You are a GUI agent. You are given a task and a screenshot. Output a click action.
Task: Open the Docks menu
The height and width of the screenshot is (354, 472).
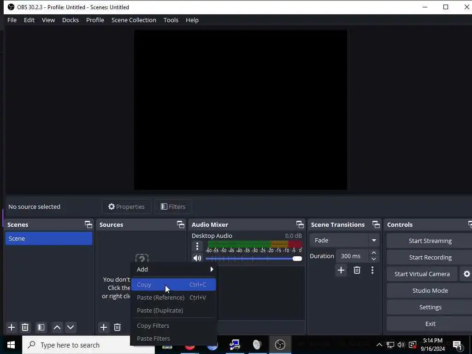point(71,20)
